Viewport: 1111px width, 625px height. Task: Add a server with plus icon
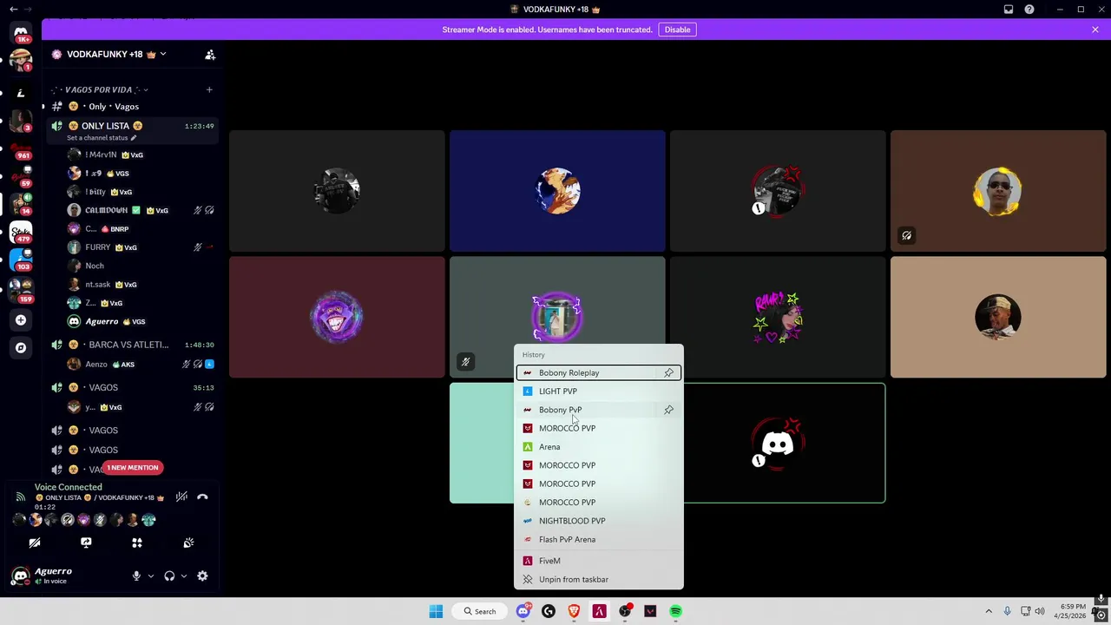(21, 320)
